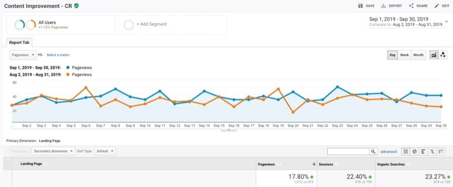
Task: Focus the table search input field
Action: pyautogui.click(x=348, y=151)
